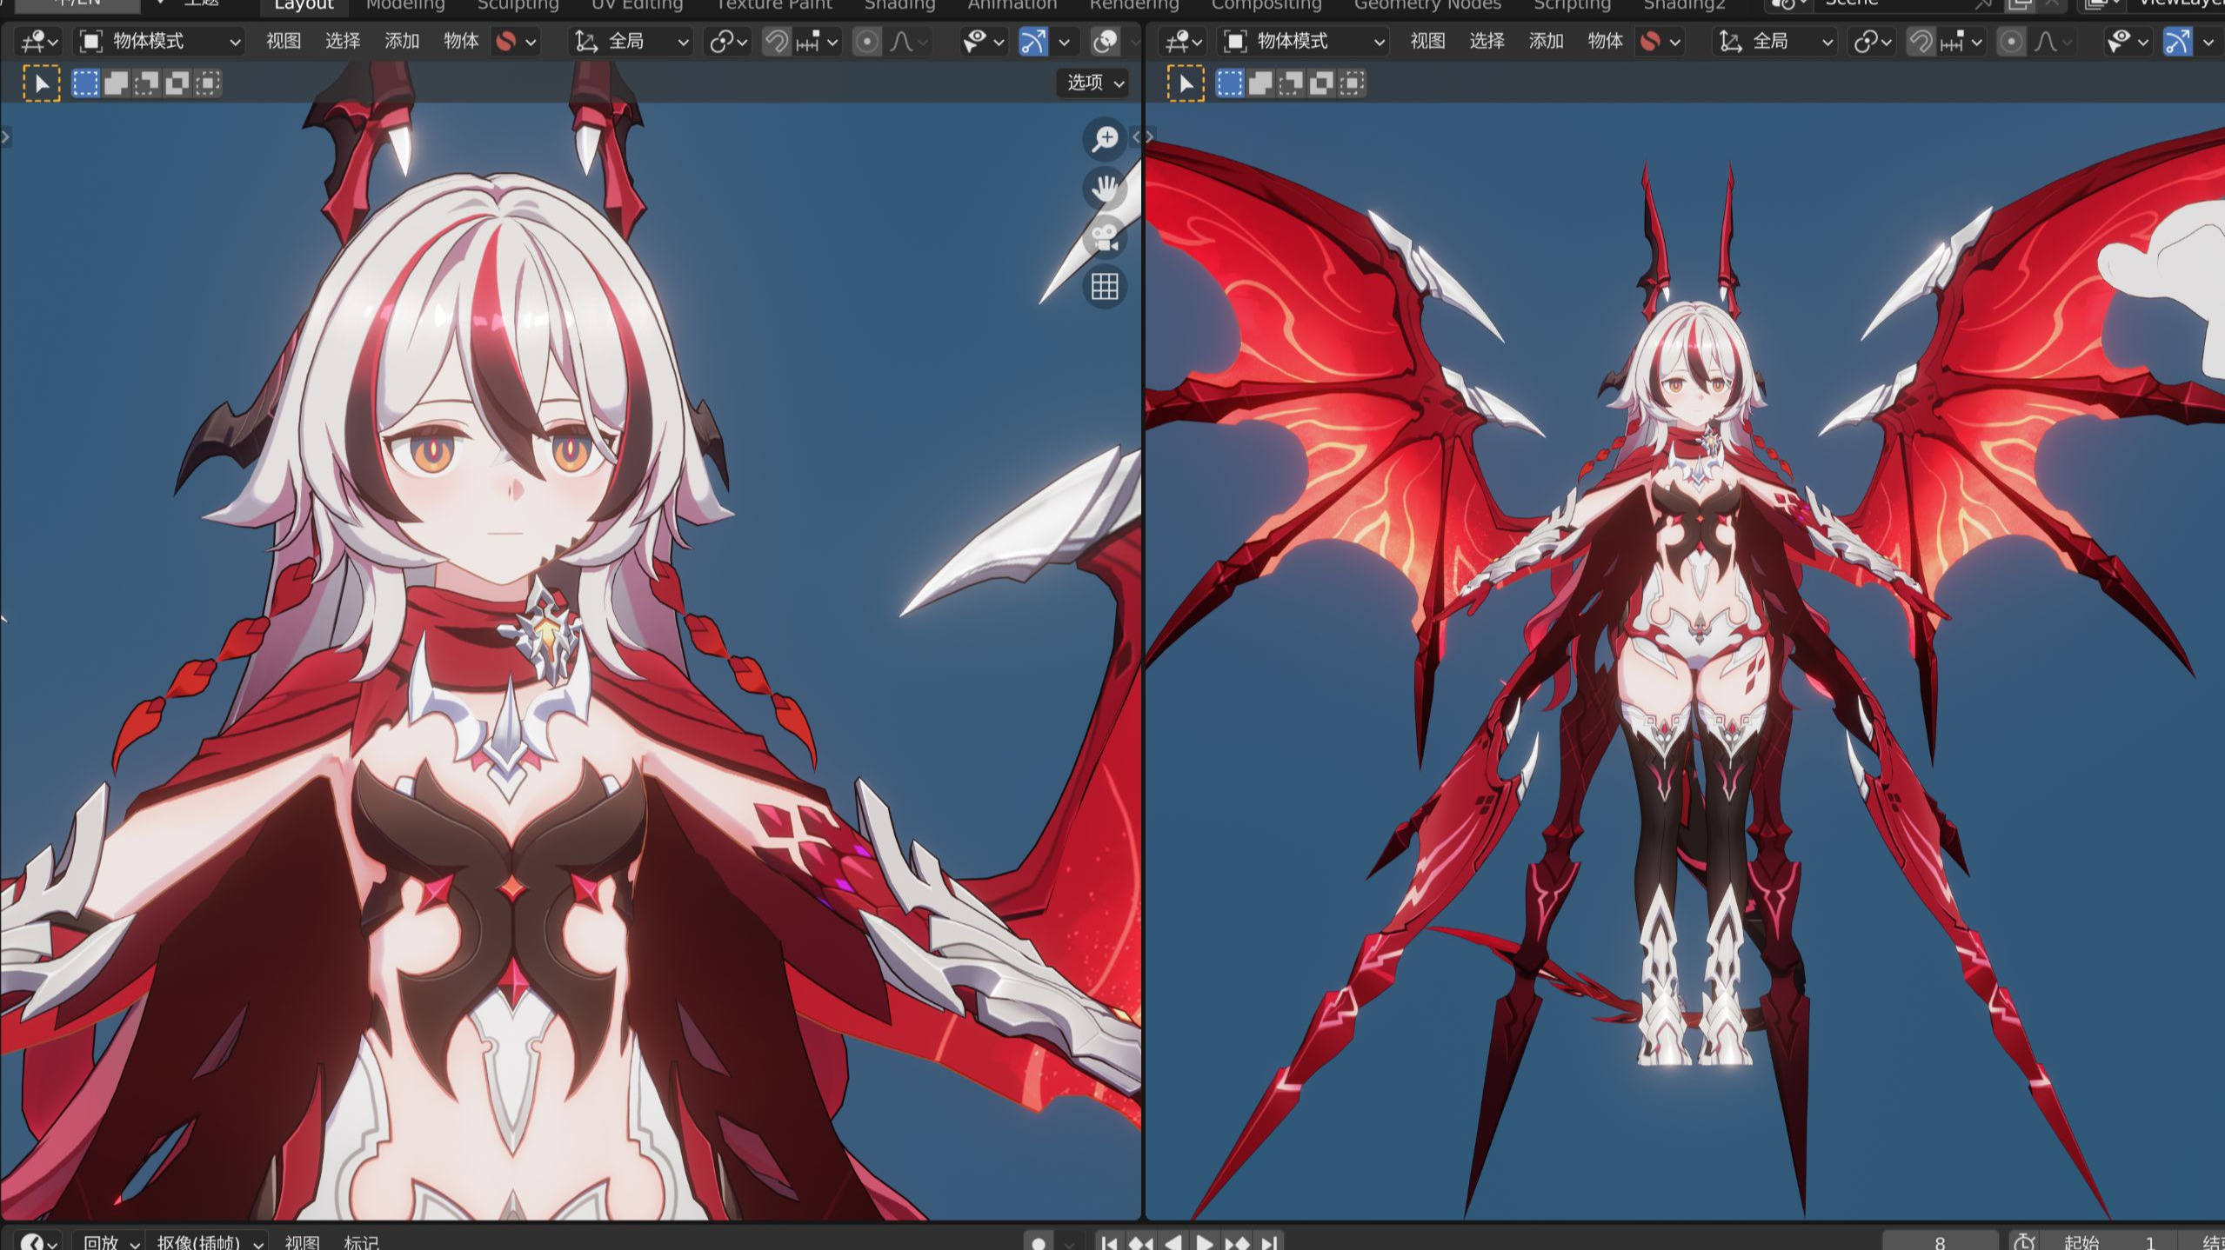The image size is (2225, 1250).
Task: Open object visibility eye dropdown in left viewport
Action: (984, 41)
